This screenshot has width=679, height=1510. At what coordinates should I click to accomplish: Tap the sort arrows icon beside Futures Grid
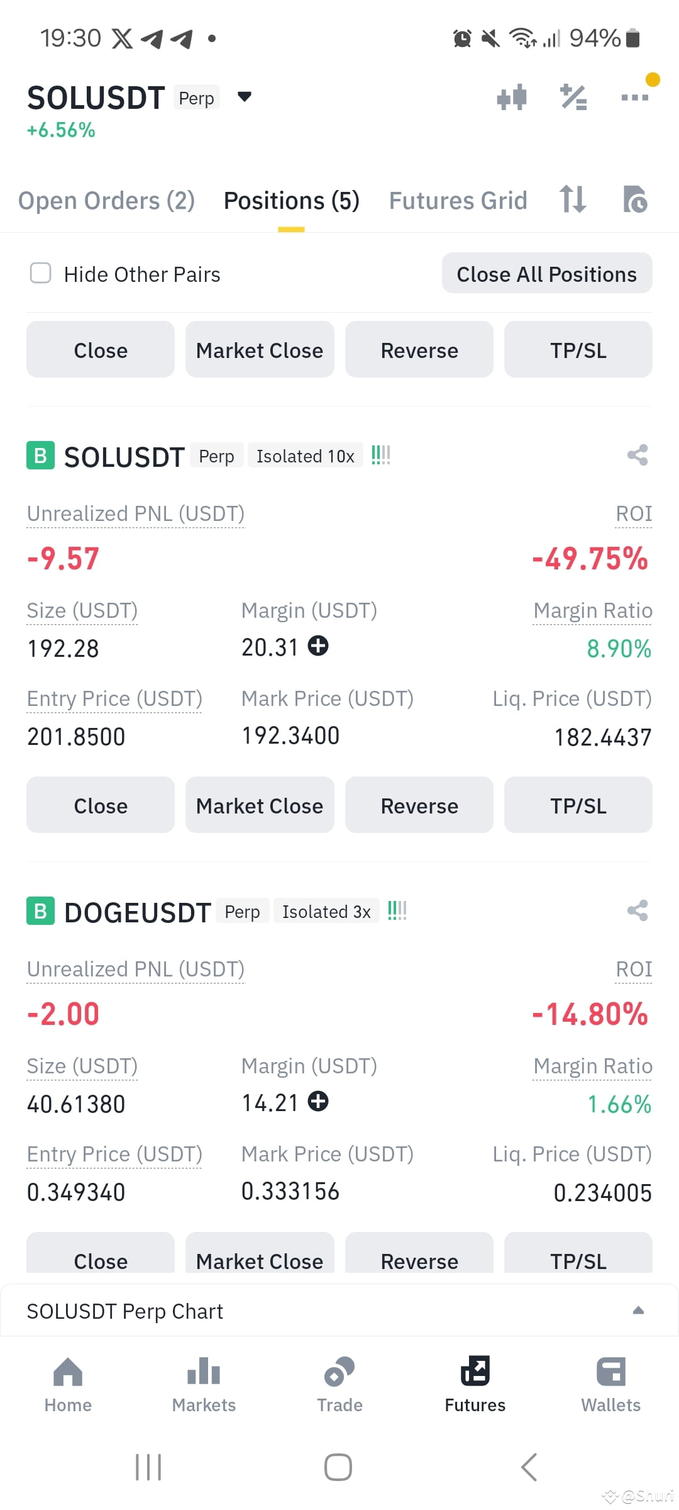573,199
